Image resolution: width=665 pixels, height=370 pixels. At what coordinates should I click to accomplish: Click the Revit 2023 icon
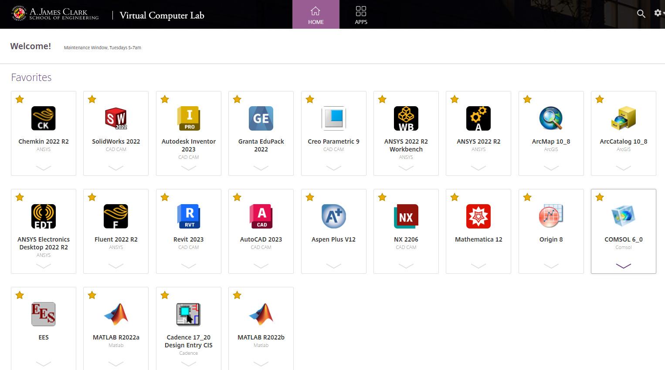189,216
